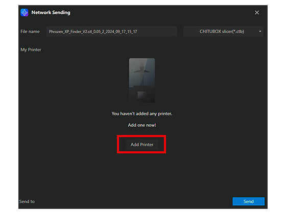Open the CHITUBOX slicer(*.ctb) format dropdown

(x=223, y=32)
